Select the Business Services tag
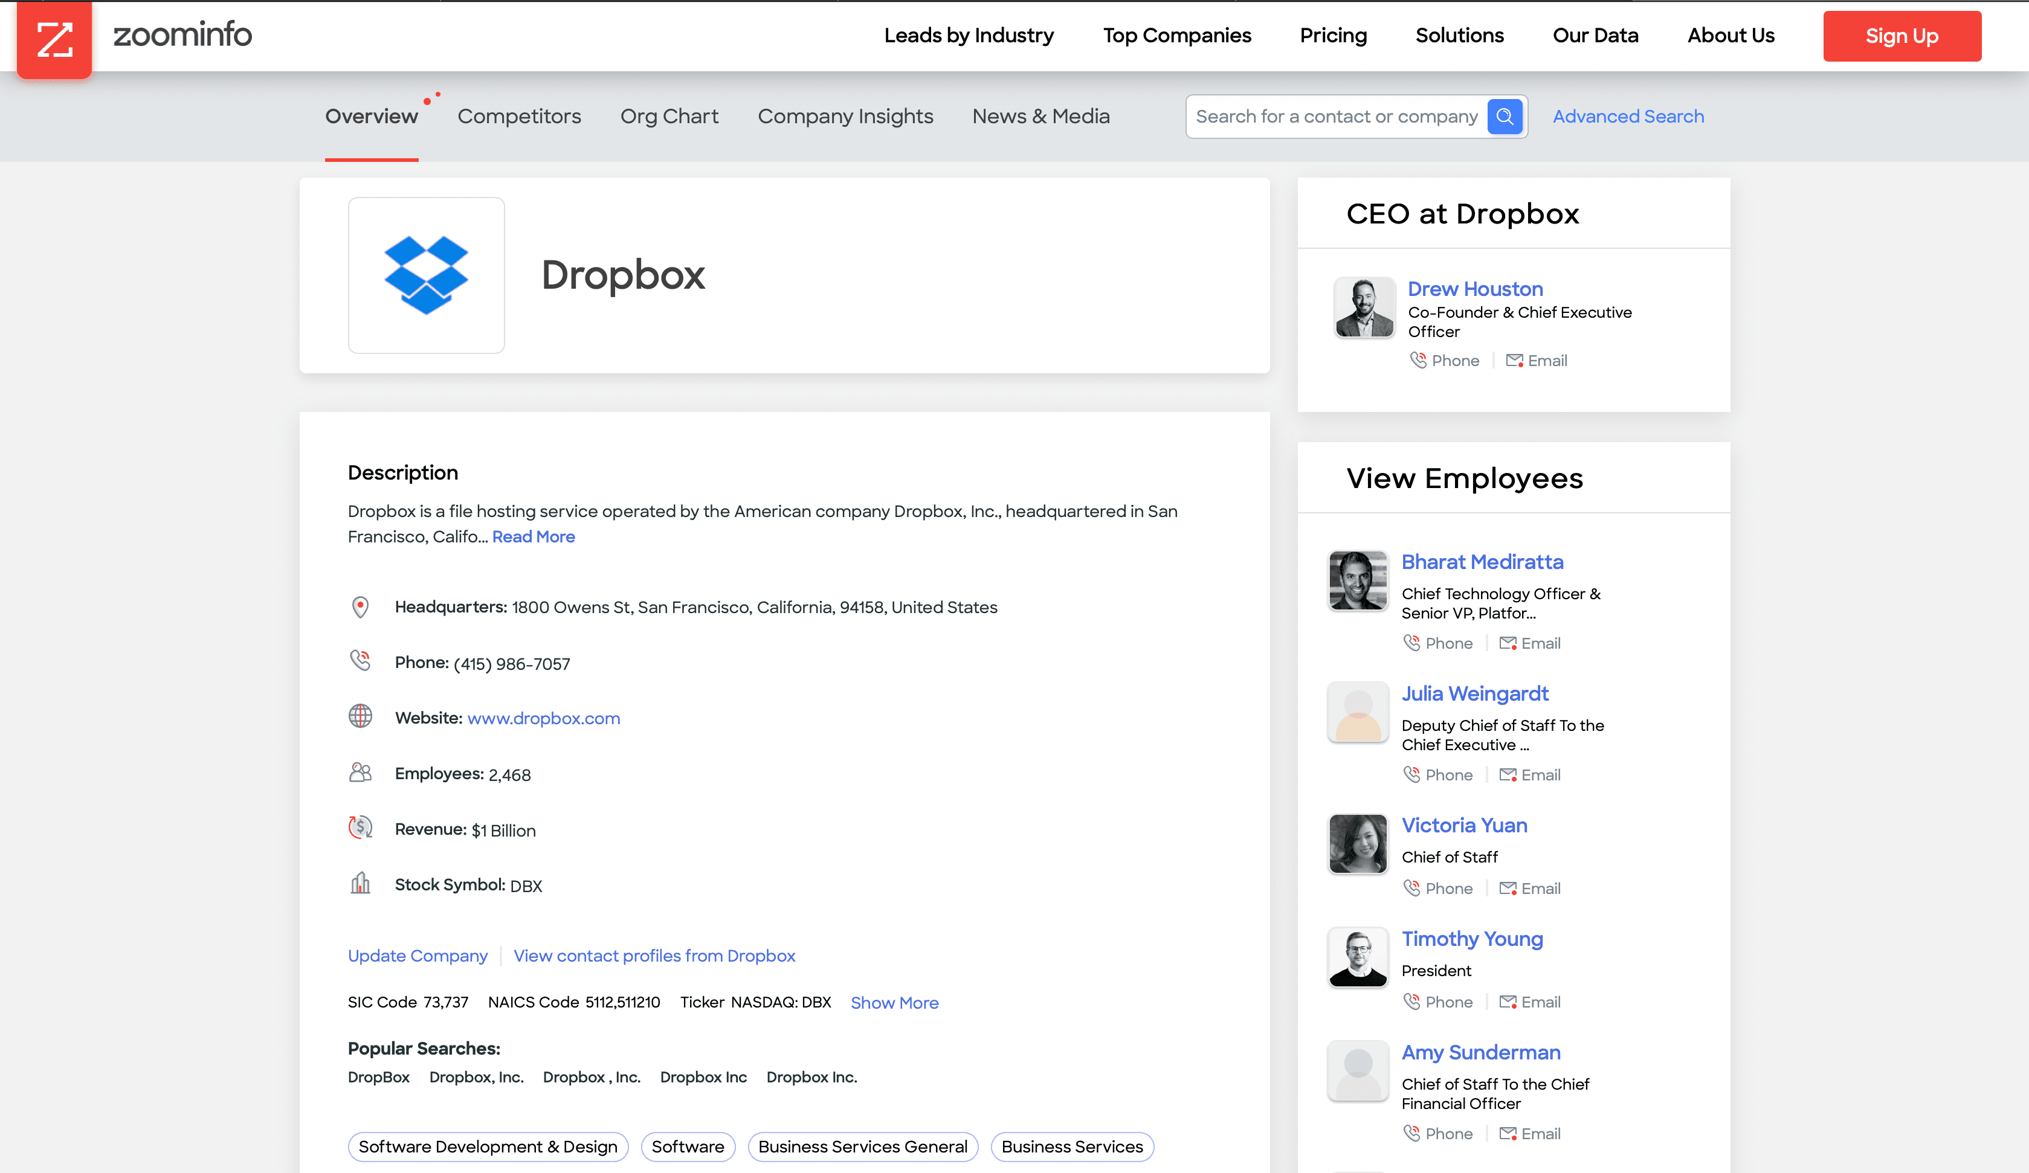Viewport: 2029px width, 1173px height. click(x=1072, y=1146)
